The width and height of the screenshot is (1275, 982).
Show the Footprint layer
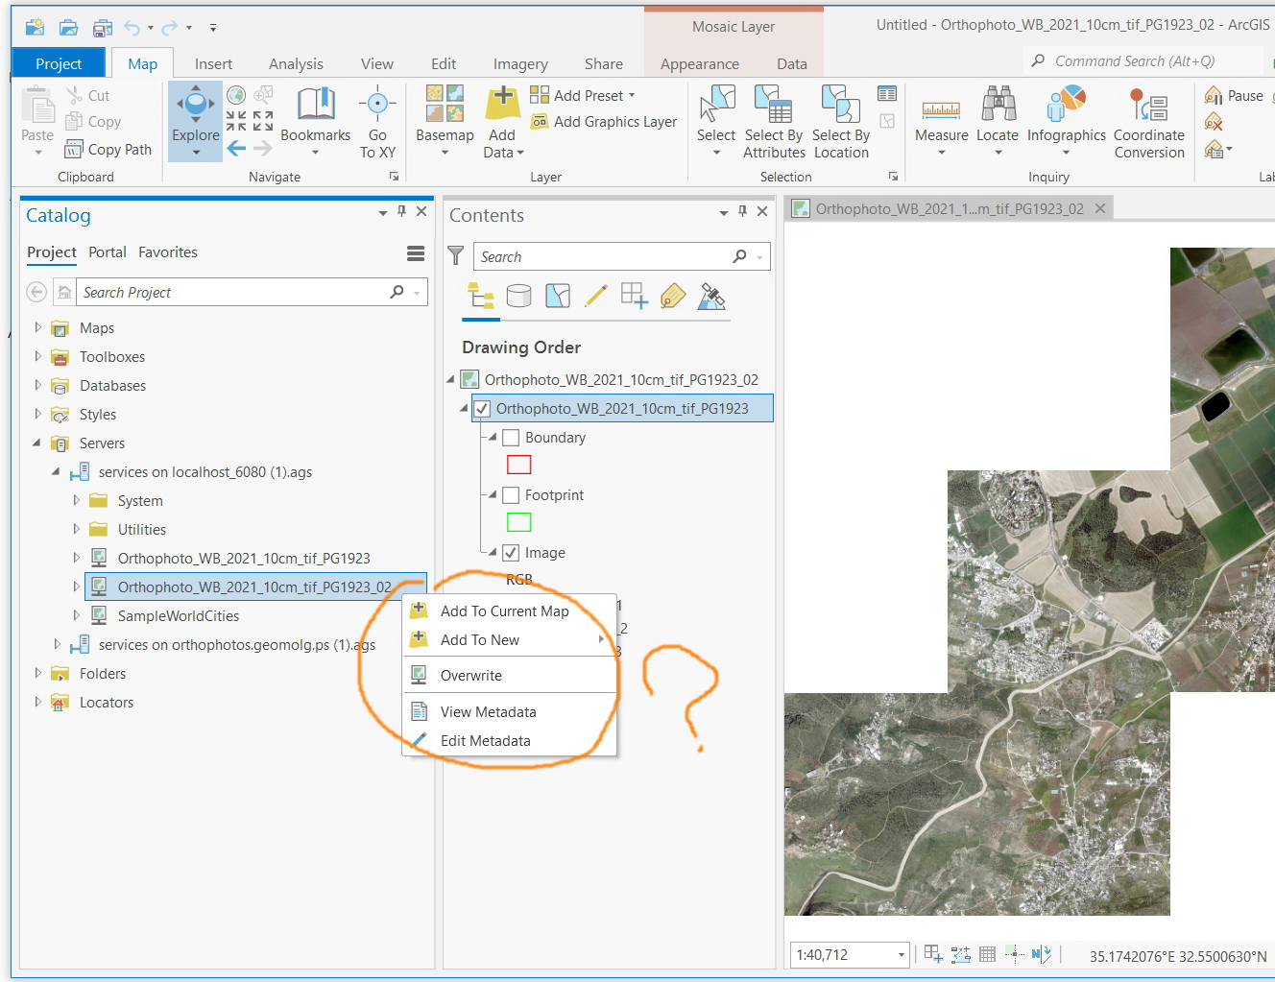511,494
